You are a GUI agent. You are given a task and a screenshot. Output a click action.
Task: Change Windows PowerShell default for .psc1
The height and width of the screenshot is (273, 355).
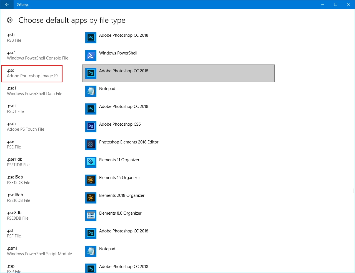(x=178, y=56)
